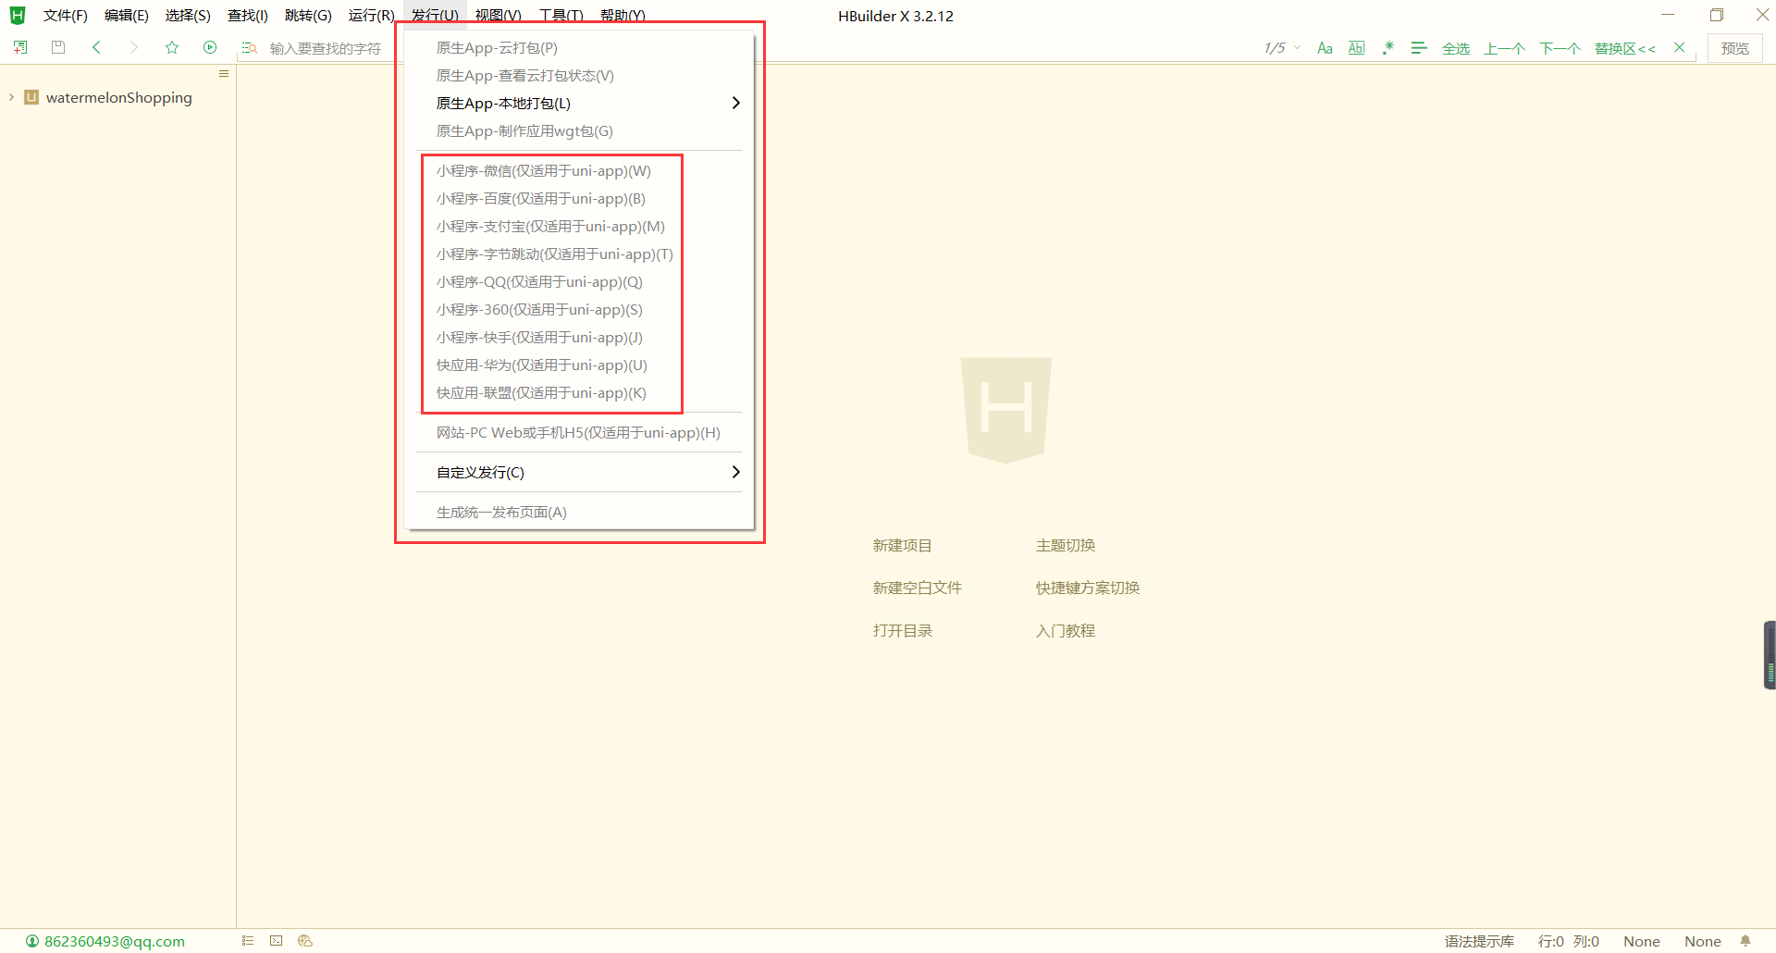
Task: Choose 快应用-华为 publish option
Action: tap(542, 365)
